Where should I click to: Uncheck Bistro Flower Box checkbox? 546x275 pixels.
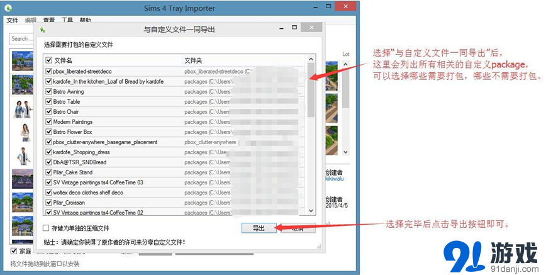[49, 132]
